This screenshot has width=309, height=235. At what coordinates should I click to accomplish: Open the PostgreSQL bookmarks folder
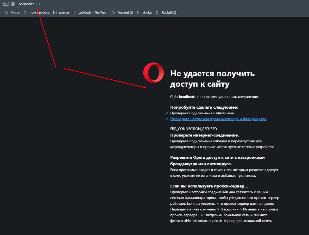coord(122,13)
